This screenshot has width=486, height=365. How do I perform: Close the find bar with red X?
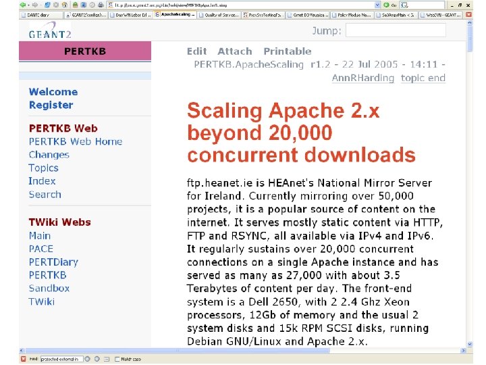23,359
